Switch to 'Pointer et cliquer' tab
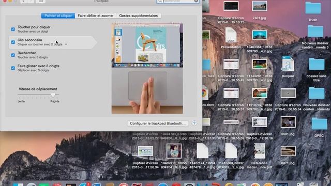Screen dimensions: 331x186 coord(58,16)
